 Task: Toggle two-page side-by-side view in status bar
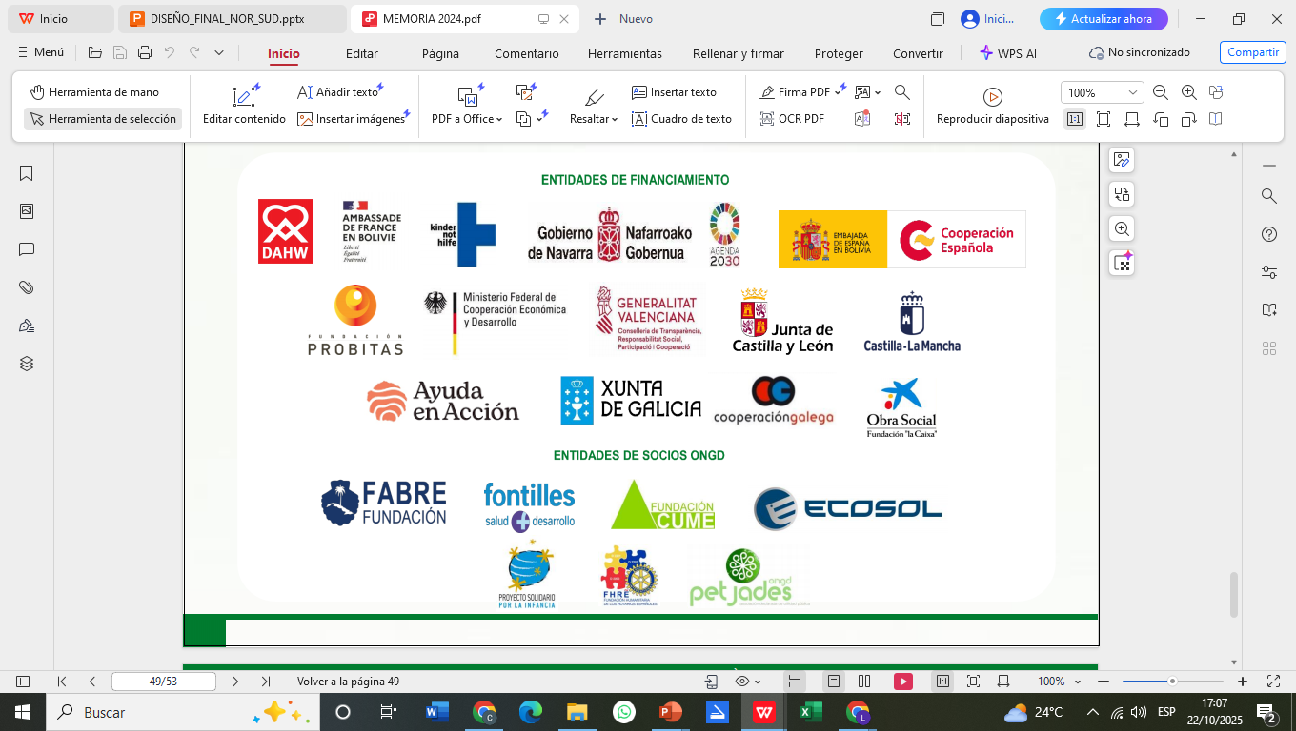[x=864, y=682]
